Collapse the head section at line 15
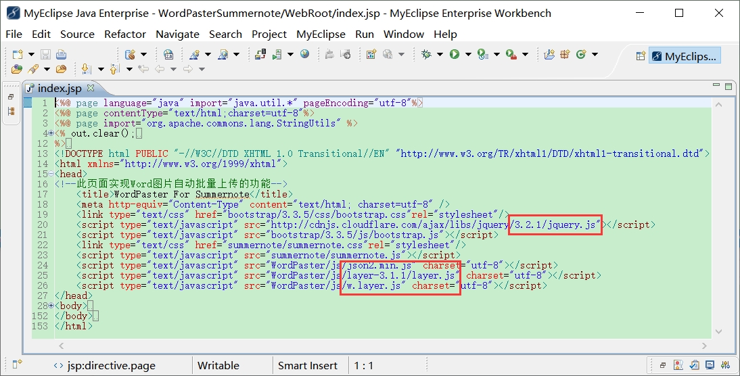740x376 pixels. pos(51,174)
